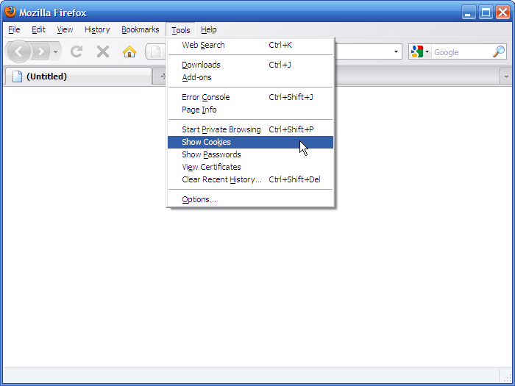Choose Web Search from Tools menu
Screen dimensions: 515x386
click(250, 45)
